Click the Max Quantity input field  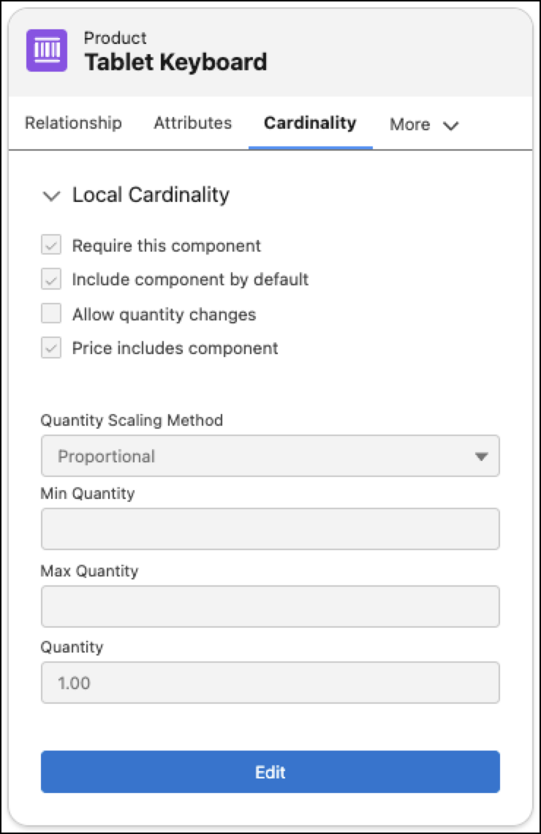point(270,606)
